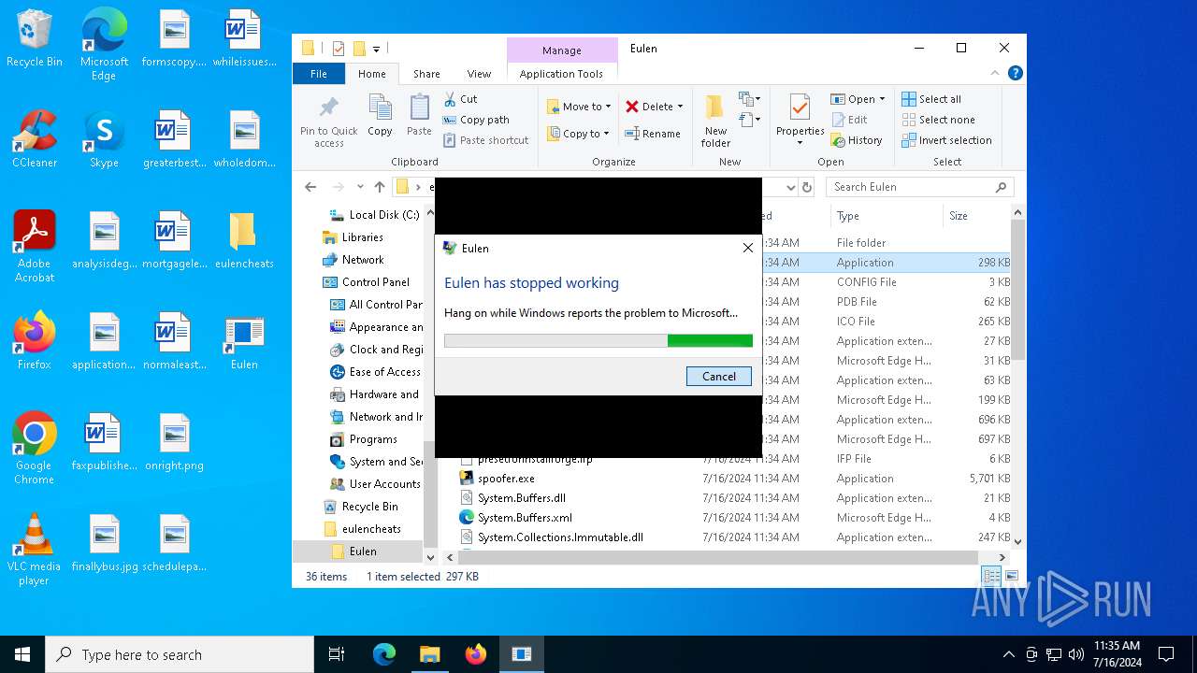Cancel the Eulen error dialog

718,376
